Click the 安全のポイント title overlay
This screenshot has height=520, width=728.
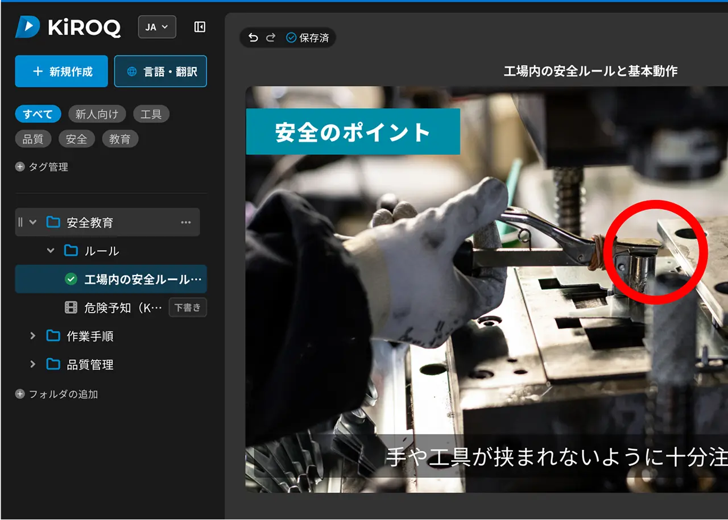pyautogui.click(x=353, y=132)
